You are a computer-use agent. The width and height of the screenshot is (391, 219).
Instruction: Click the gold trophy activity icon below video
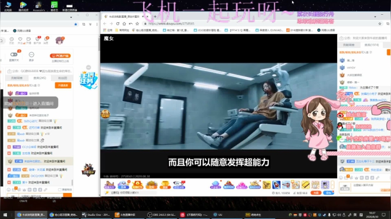click(165, 185)
